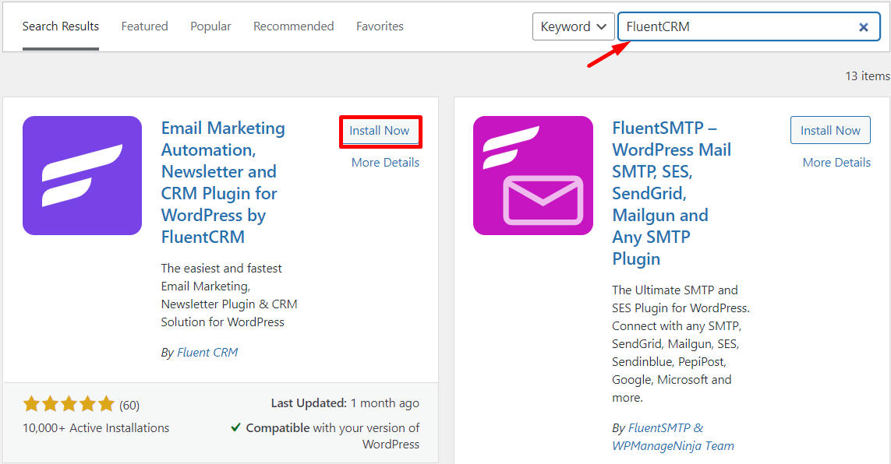Open the Favorites tab

(380, 26)
